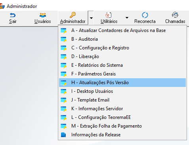189x145 pixels.
Task: Click the Administrador key toolbar button
Action: coord(73,18)
